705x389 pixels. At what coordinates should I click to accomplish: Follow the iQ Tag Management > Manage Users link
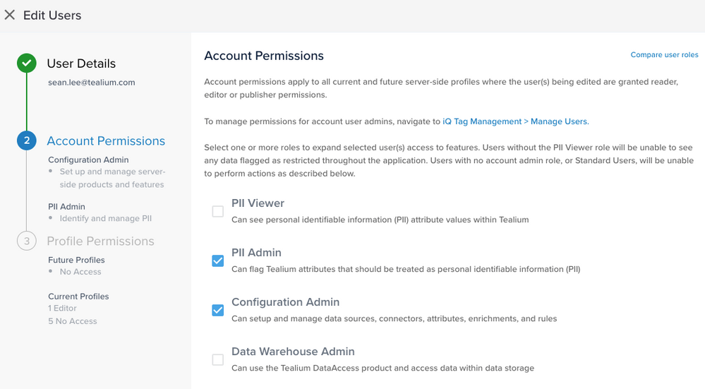515,121
